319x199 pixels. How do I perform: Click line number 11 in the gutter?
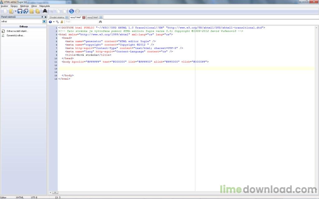pyautogui.click(x=56, y=62)
